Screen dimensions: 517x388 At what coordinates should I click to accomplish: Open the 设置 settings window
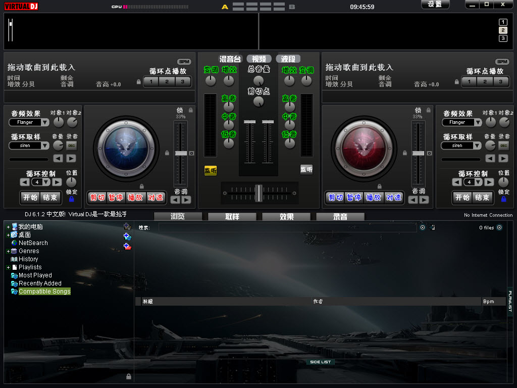point(435,4)
